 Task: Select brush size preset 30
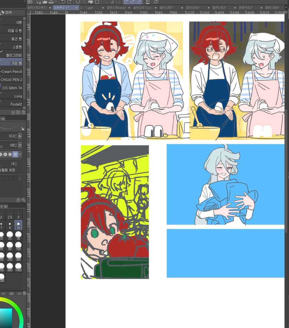18,236
